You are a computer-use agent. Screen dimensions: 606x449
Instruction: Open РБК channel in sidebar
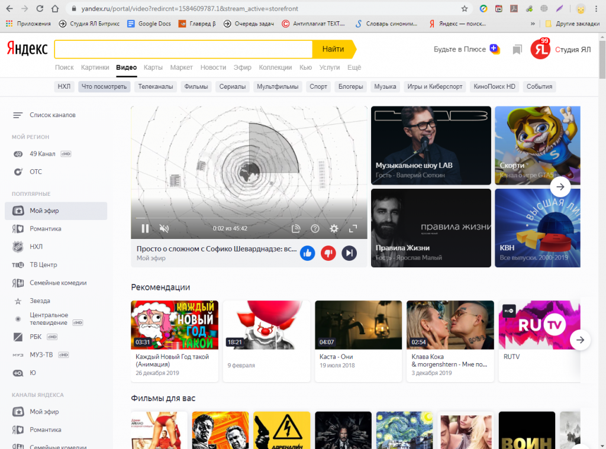click(56, 337)
